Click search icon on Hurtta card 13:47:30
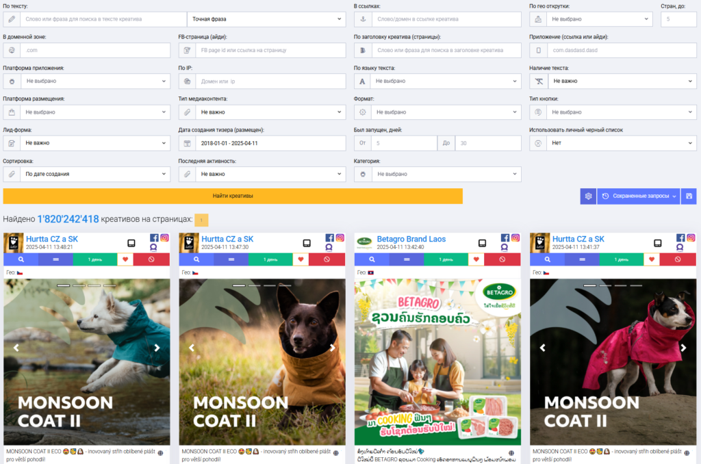Screen dimensions: 701x464 click(x=196, y=259)
